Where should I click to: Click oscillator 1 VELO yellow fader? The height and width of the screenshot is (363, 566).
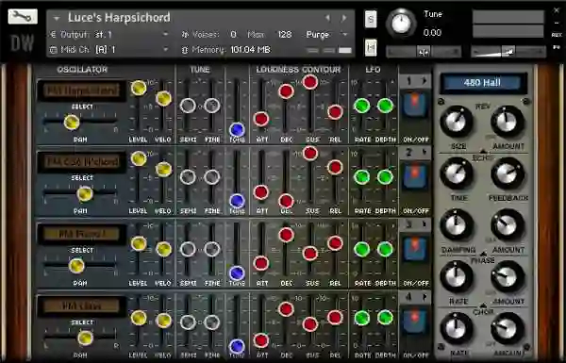[x=163, y=98]
